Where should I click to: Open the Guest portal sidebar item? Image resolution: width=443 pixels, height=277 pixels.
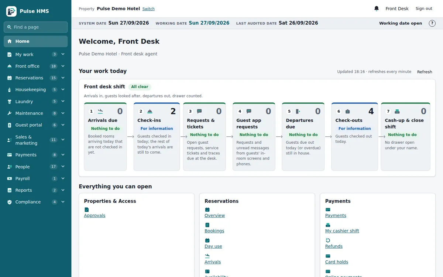pos(35,125)
